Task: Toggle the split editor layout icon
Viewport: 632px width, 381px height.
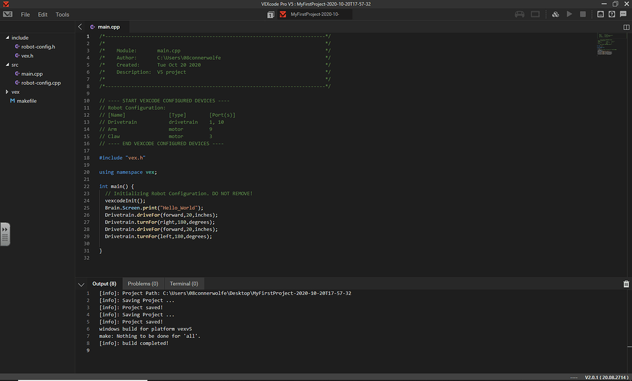Action: coord(626,27)
